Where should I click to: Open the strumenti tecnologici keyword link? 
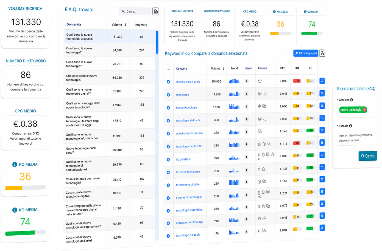(x=189, y=197)
